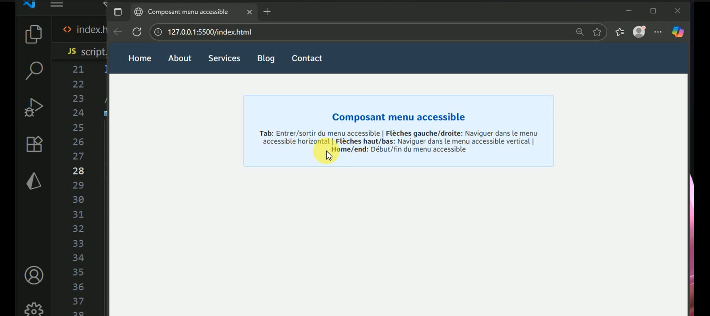Open the VS Code Explorer icon
710x316 pixels.
pos(34,34)
